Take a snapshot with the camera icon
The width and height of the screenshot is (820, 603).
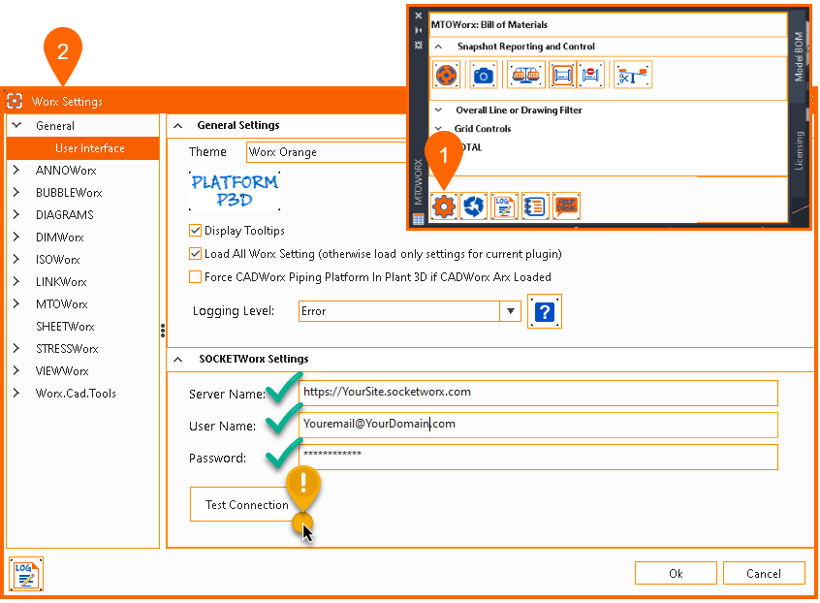[483, 76]
